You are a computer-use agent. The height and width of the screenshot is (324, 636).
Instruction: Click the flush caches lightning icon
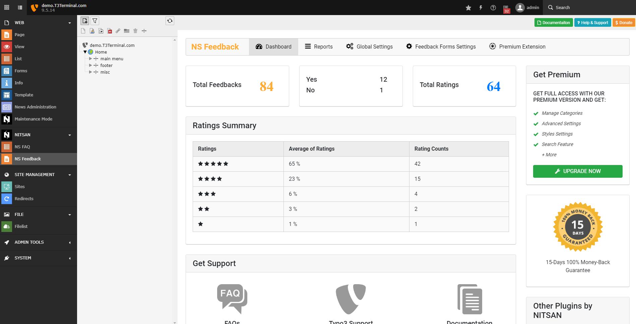pyautogui.click(x=481, y=7)
